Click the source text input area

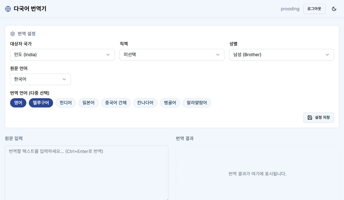87,172
